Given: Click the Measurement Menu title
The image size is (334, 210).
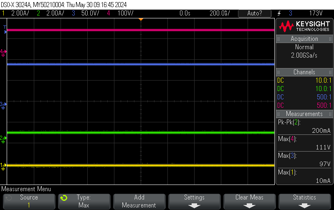Looking at the screenshot, I should pyautogui.click(x=26, y=189).
